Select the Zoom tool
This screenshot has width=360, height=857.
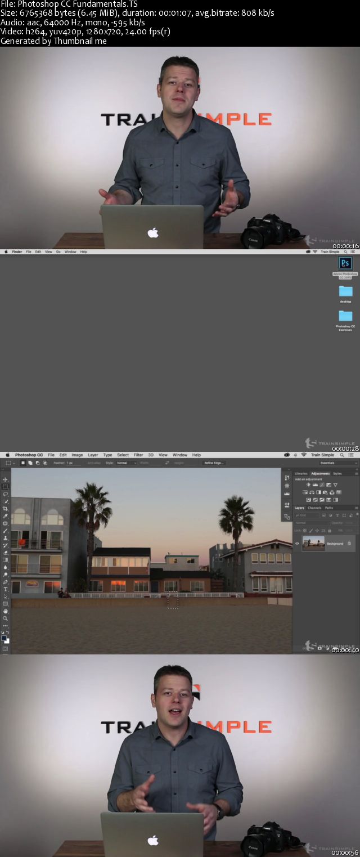pyautogui.click(x=5, y=618)
